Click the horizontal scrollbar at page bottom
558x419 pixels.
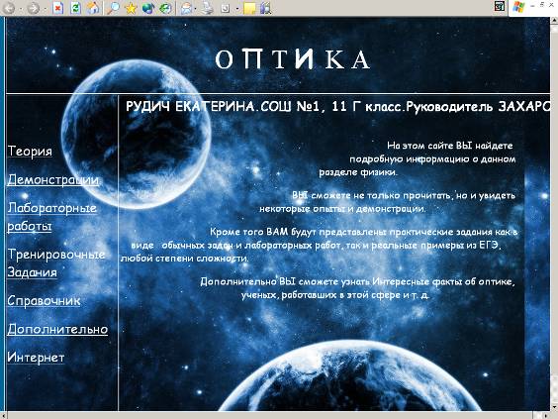270,415
